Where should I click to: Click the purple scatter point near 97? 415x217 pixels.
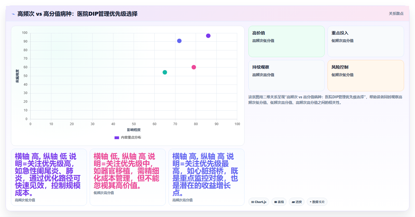coord(208,36)
